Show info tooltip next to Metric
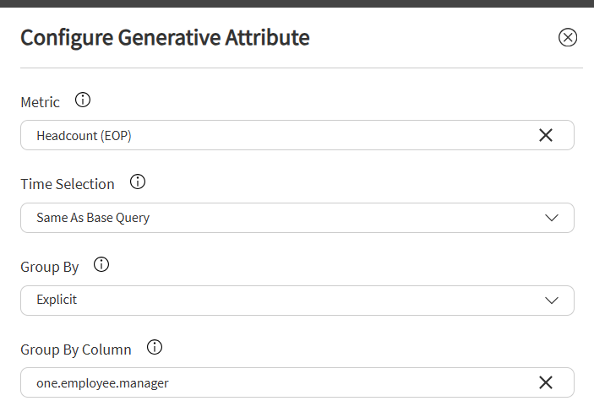This screenshot has width=594, height=401. (x=83, y=100)
